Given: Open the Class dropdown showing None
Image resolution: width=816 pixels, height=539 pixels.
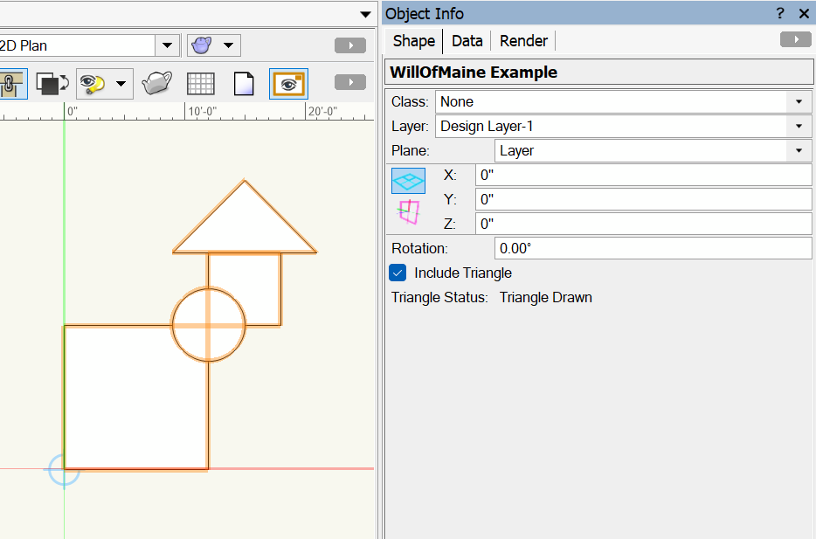Looking at the screenshot, I should coord(624,102).
